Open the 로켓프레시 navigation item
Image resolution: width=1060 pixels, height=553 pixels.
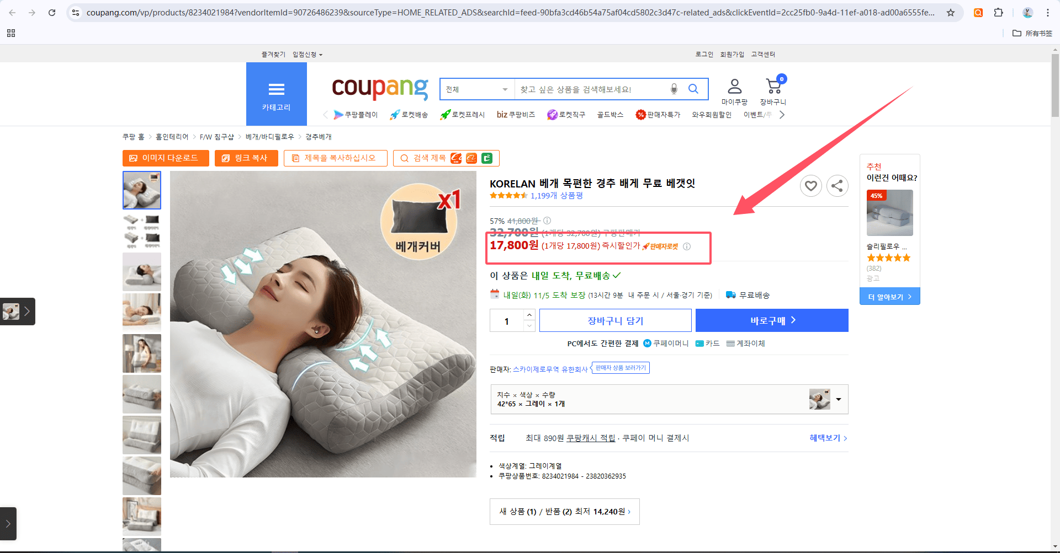pos(463,115)
